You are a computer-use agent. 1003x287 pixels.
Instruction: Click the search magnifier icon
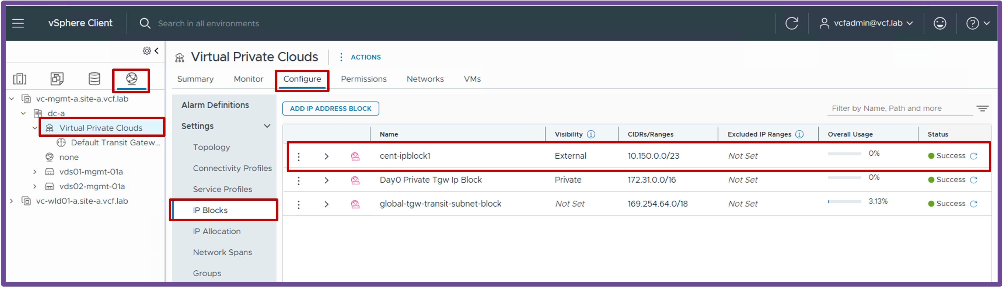pos(145,23)
